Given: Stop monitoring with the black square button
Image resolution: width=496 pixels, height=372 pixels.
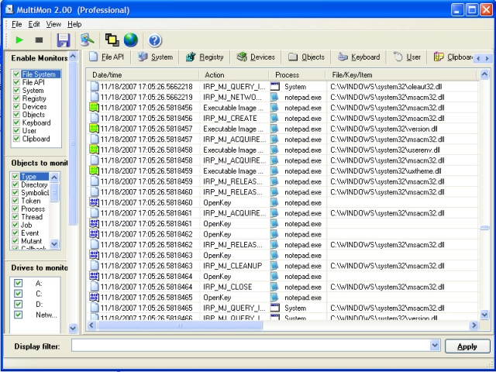Looking at the screenshot, I should [39, 40].
